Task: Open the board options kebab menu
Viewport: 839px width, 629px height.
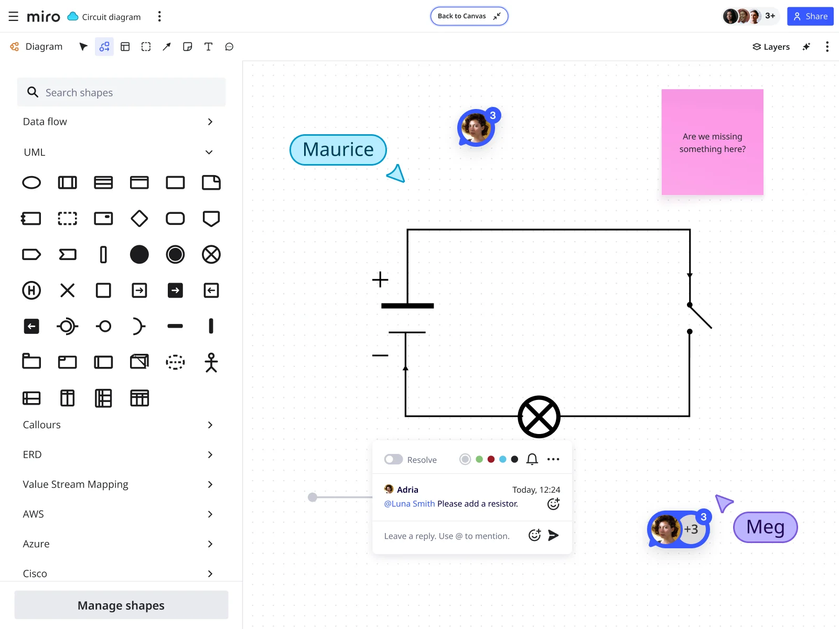Action: (x=159, y=17)
